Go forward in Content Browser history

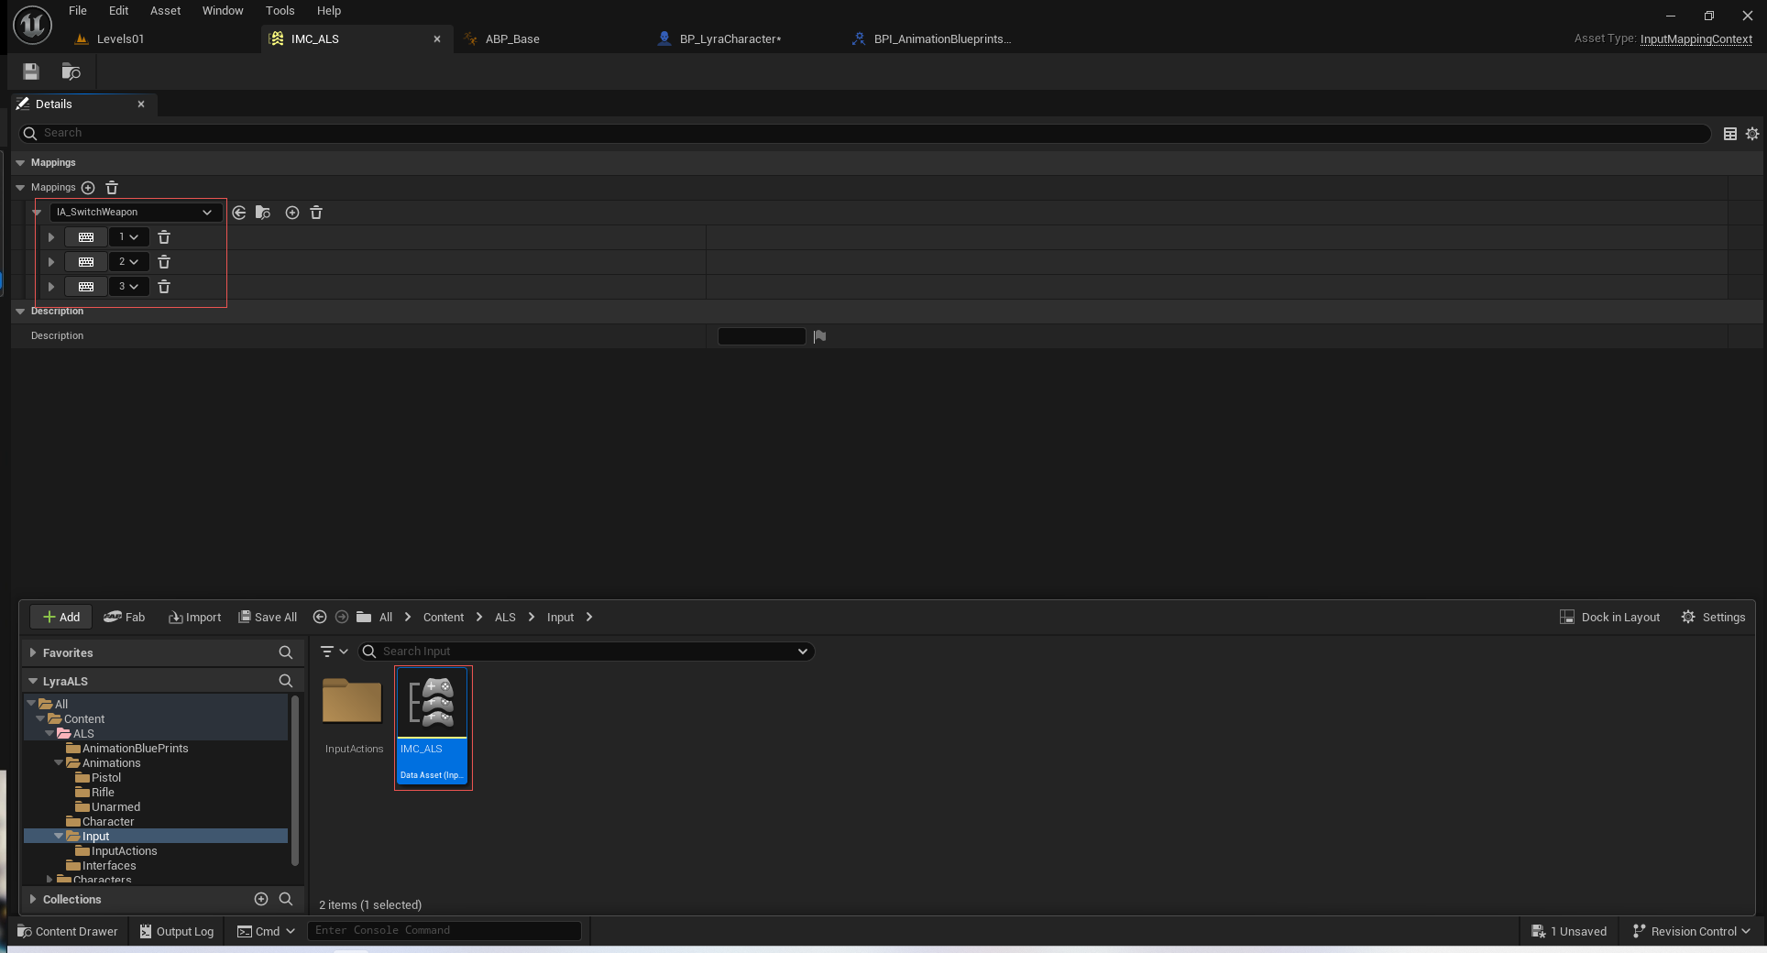342,618
